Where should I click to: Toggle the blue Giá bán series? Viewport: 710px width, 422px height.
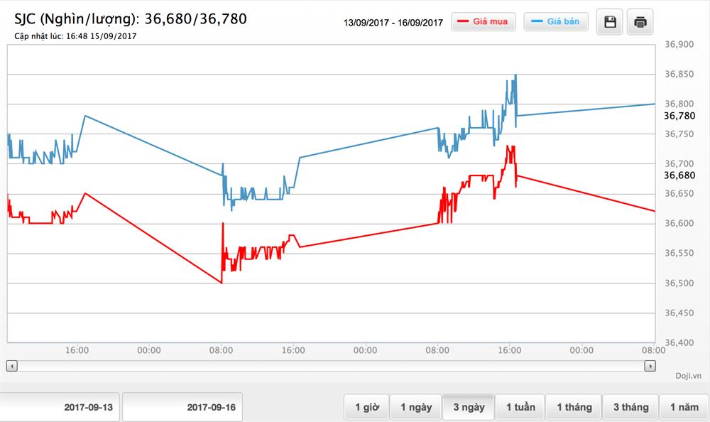[x=556, y=21]
